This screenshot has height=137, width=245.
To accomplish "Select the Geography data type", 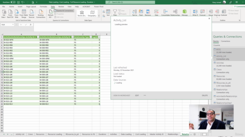I will pos(92,14).
